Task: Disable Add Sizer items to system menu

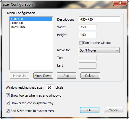Action: pos(8,111)
